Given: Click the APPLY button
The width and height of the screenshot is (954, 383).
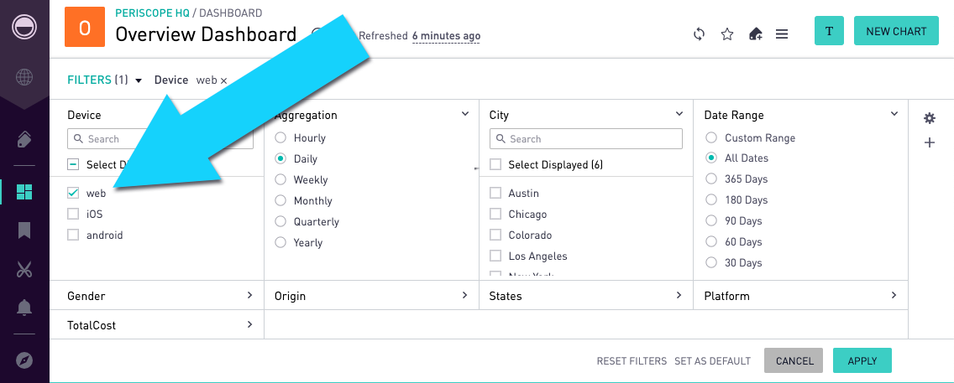Looking at the screenshot, I should point(862,360).
